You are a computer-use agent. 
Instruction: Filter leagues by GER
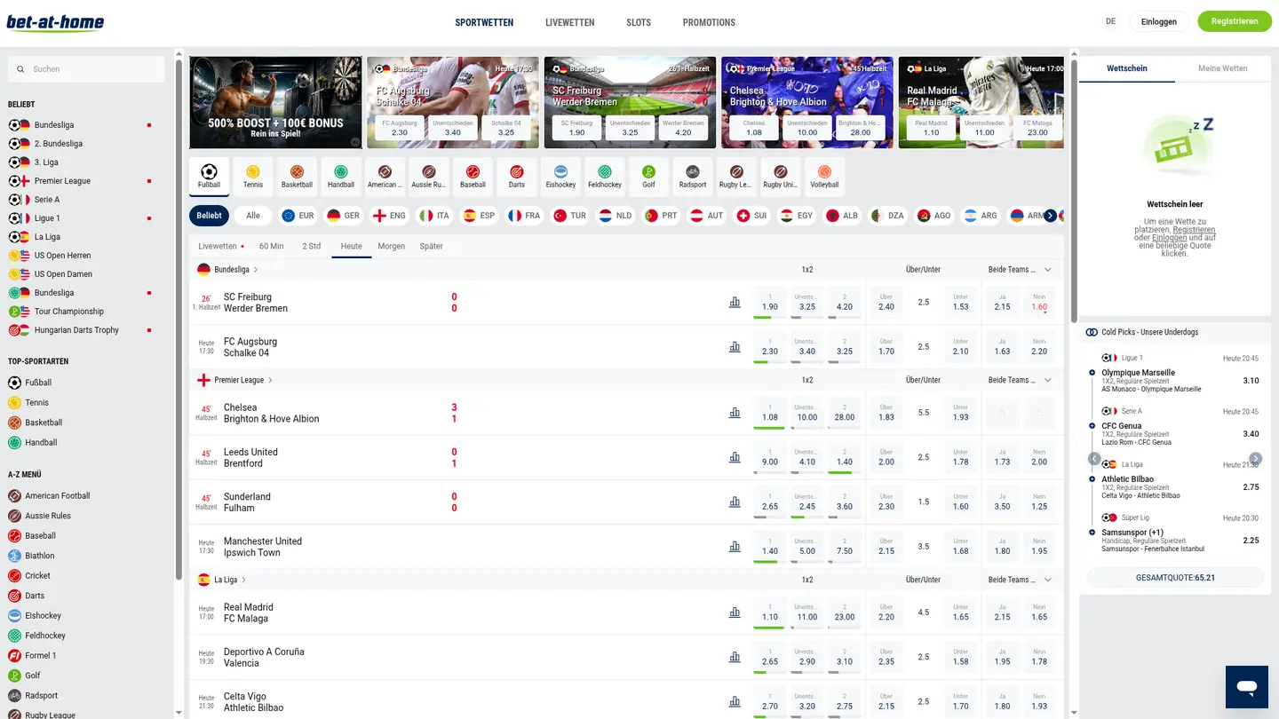coord(343,216)
